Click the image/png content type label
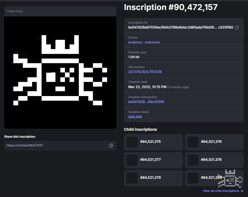248x197 pixels. pos(14,11)
